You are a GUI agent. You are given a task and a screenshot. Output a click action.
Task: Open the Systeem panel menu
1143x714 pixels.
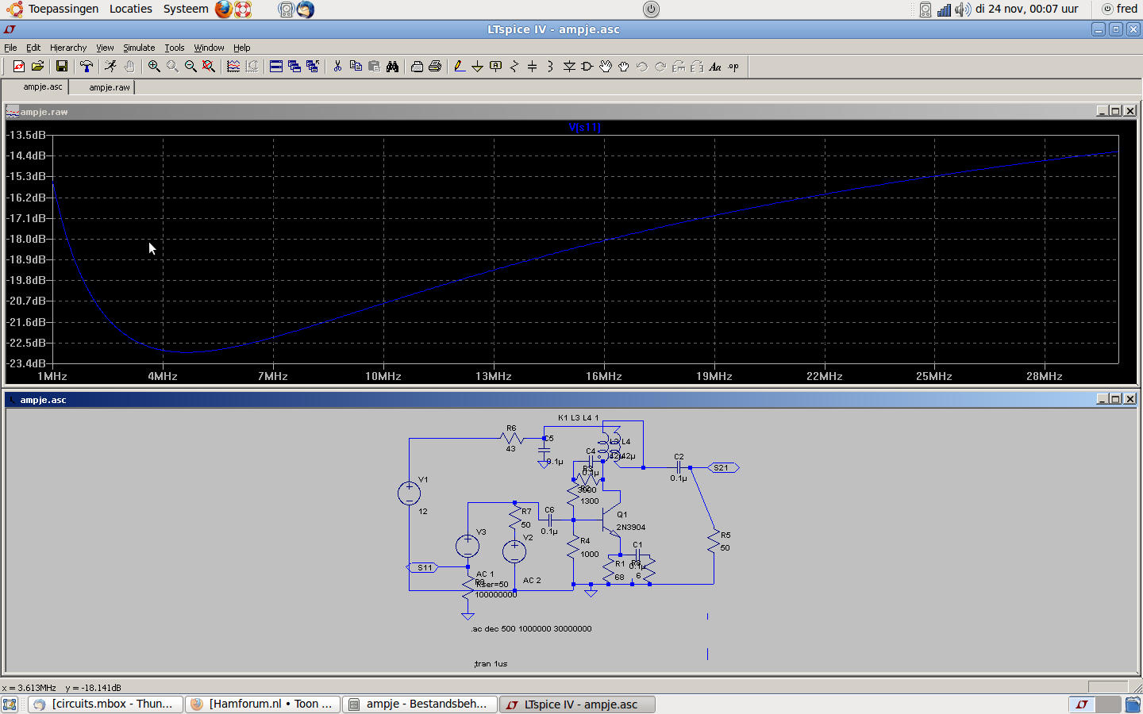point(186,9)
